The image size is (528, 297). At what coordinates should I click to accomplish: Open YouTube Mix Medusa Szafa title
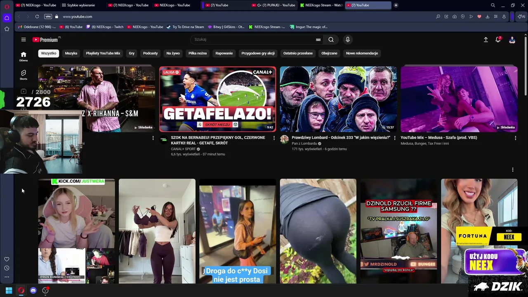tap(439, 138)
